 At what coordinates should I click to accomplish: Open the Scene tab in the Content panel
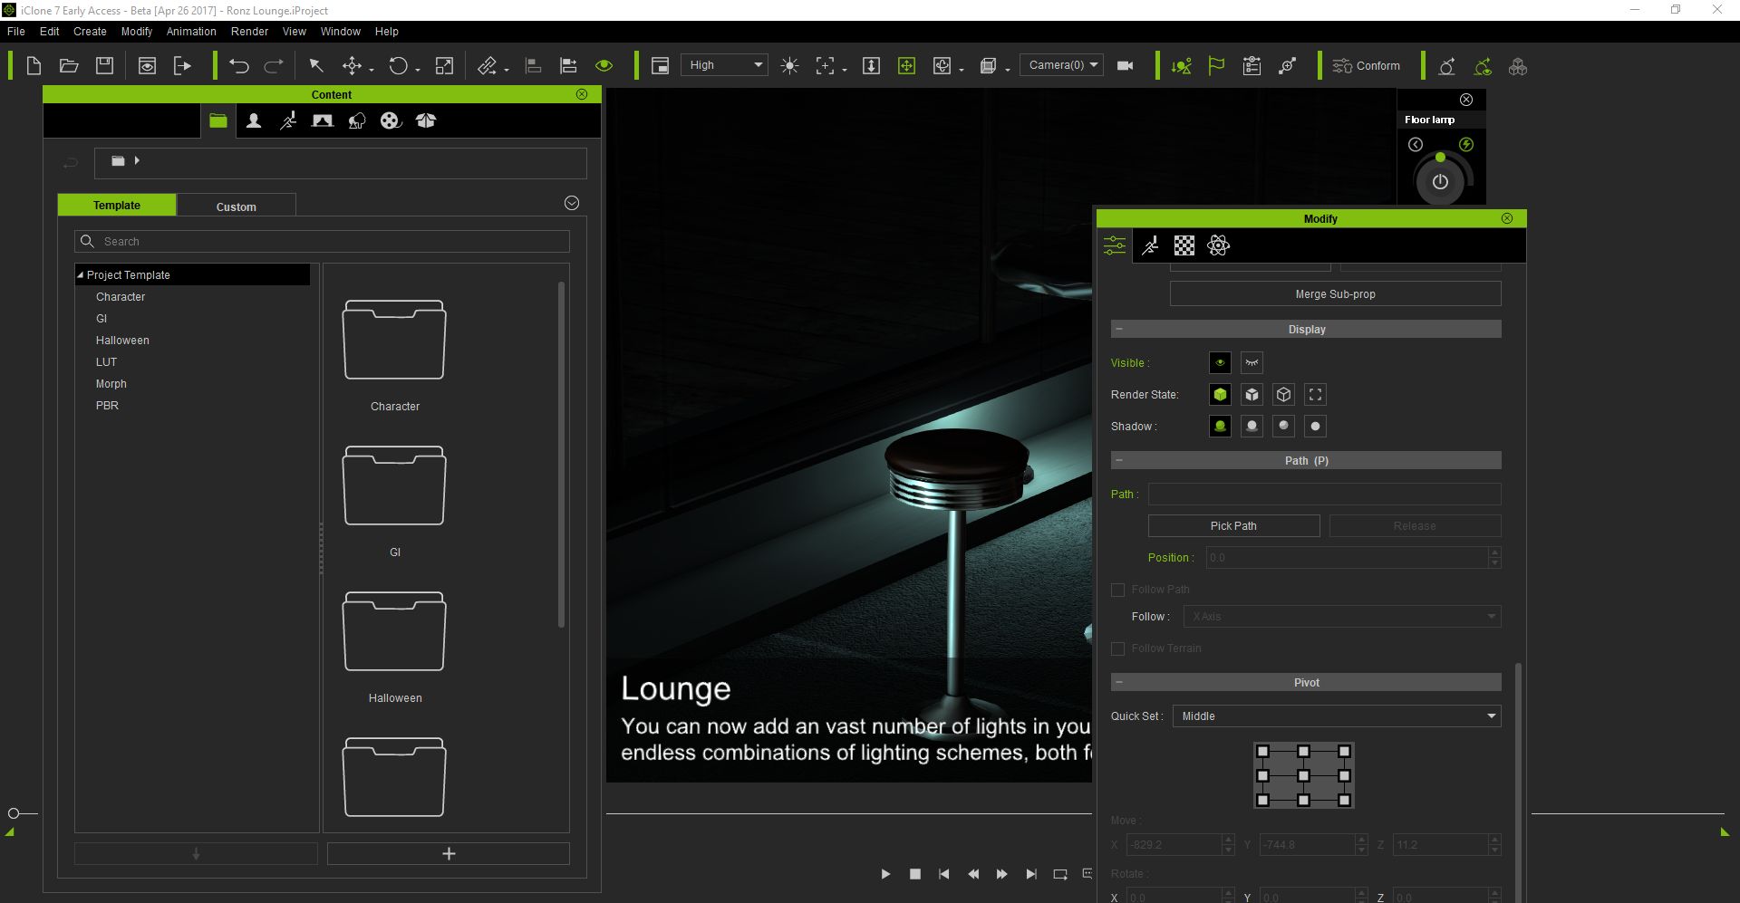(x=322, y=120)
